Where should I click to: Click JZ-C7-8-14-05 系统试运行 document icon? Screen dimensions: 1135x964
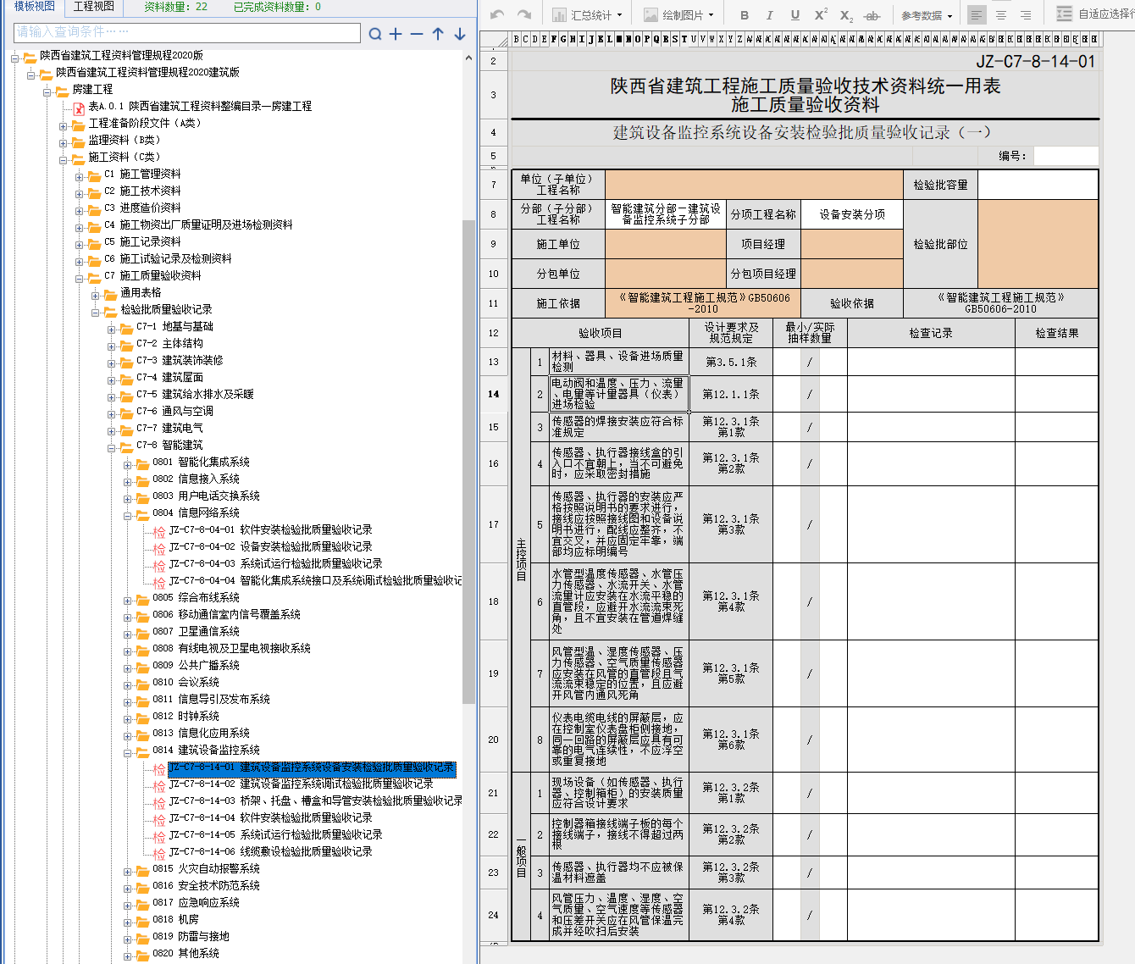[x=159, y=836]
